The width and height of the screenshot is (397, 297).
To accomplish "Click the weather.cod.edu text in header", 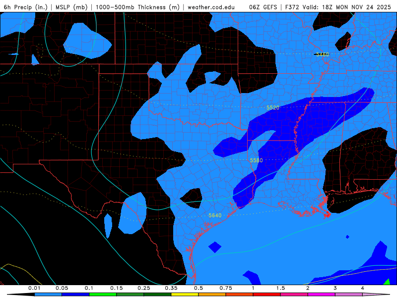I will coord(211,7).
